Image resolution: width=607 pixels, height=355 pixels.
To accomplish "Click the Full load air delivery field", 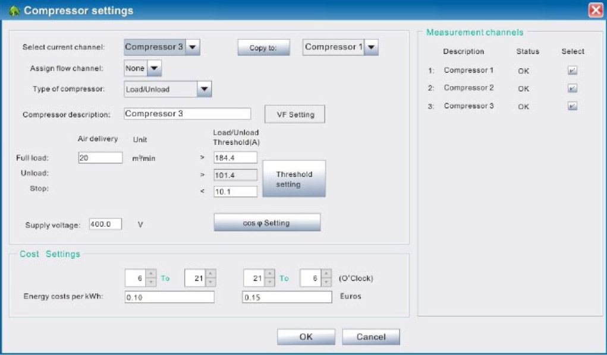I will (x=100, y=158).
